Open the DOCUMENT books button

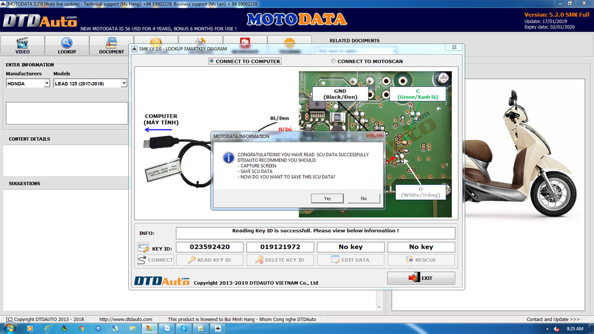(x=111, y=46)
